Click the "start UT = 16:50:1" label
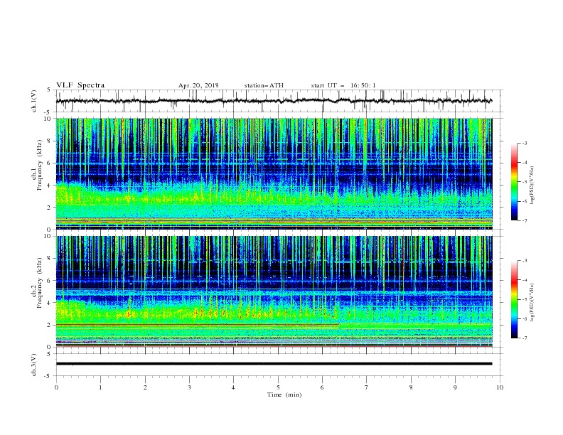The height and width of the screenshot is (435, 563). [343, 85]
